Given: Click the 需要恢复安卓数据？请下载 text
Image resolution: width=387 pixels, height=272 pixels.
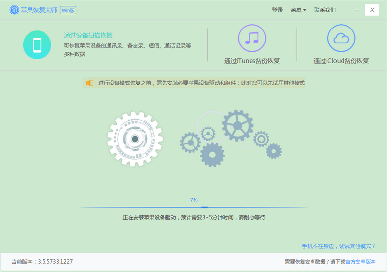Looking at the screenshot, I should [315, 262].
